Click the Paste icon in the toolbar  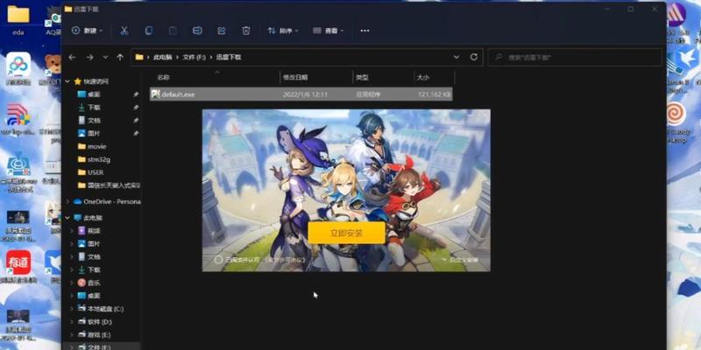click(173, 31)
